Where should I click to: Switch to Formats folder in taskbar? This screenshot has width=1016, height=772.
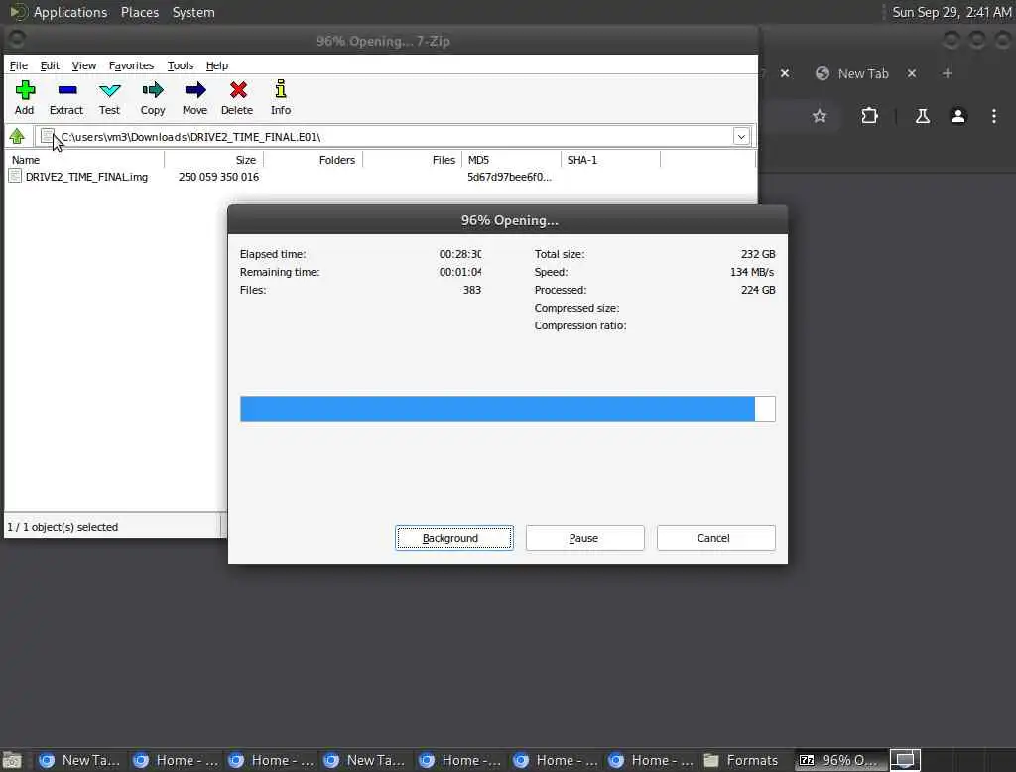742,760
